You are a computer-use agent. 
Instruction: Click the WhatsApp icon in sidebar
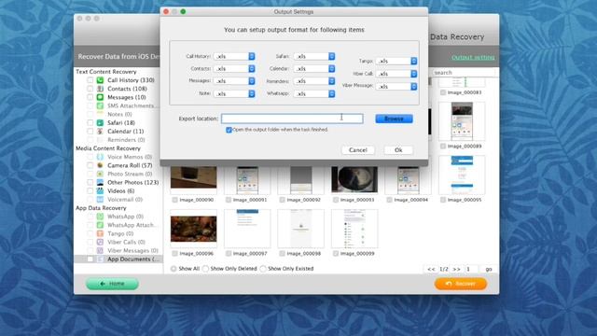[100, 217]
